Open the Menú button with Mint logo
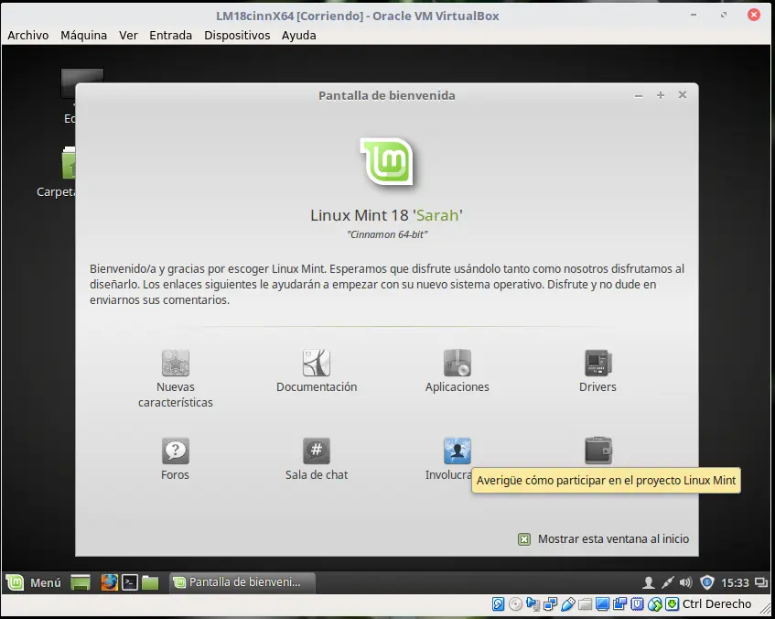This screenshot has height=619, width=775. pyautogui.click(x=34, y=582)
